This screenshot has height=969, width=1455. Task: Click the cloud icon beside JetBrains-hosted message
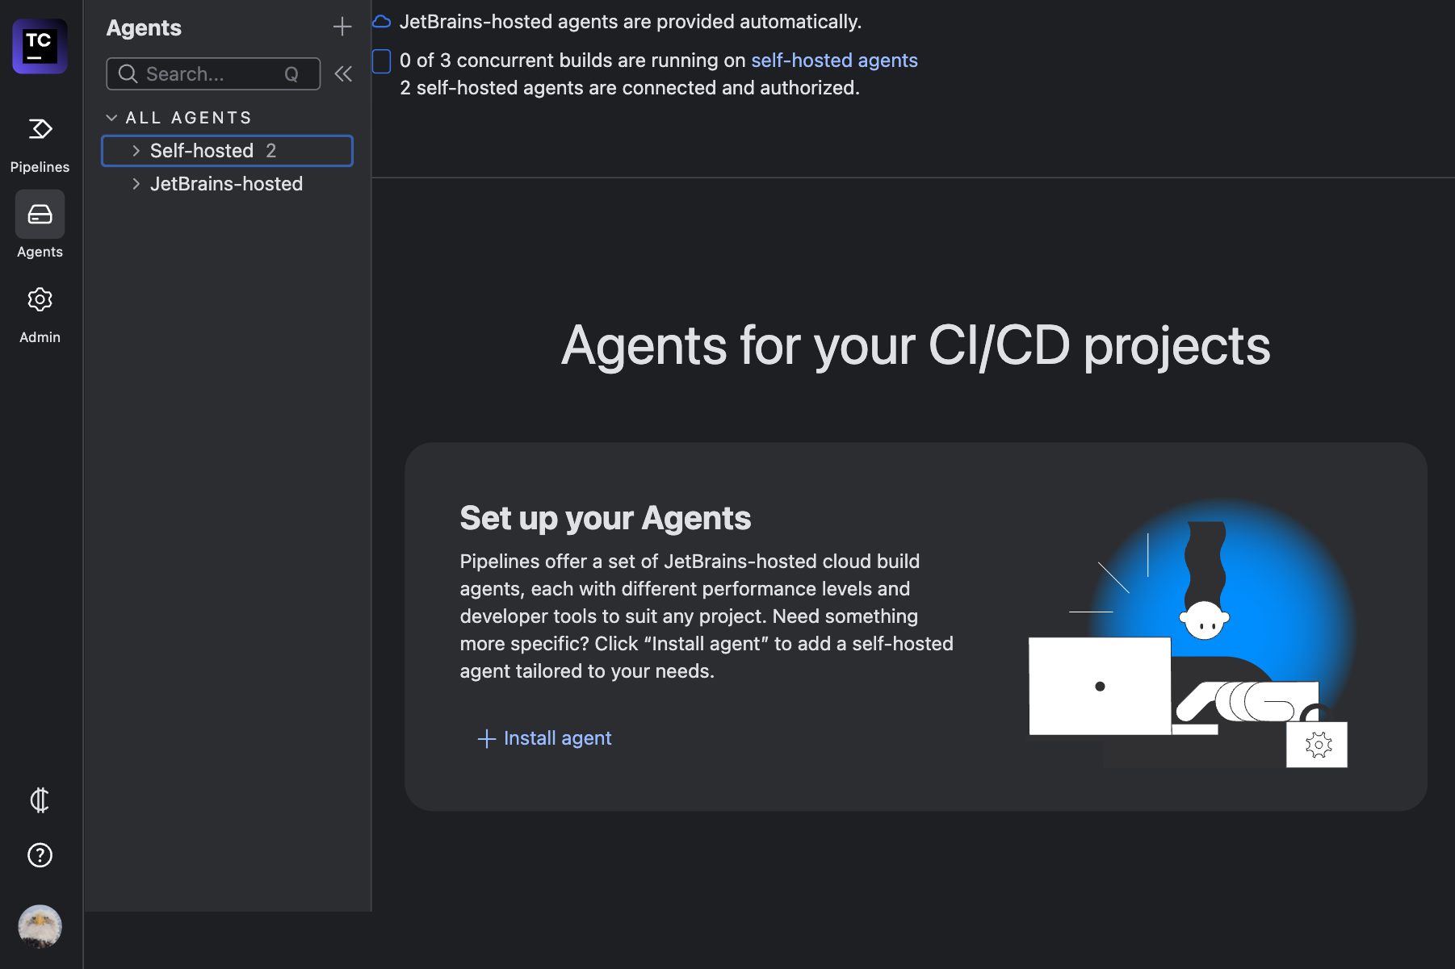click(380, 21)
